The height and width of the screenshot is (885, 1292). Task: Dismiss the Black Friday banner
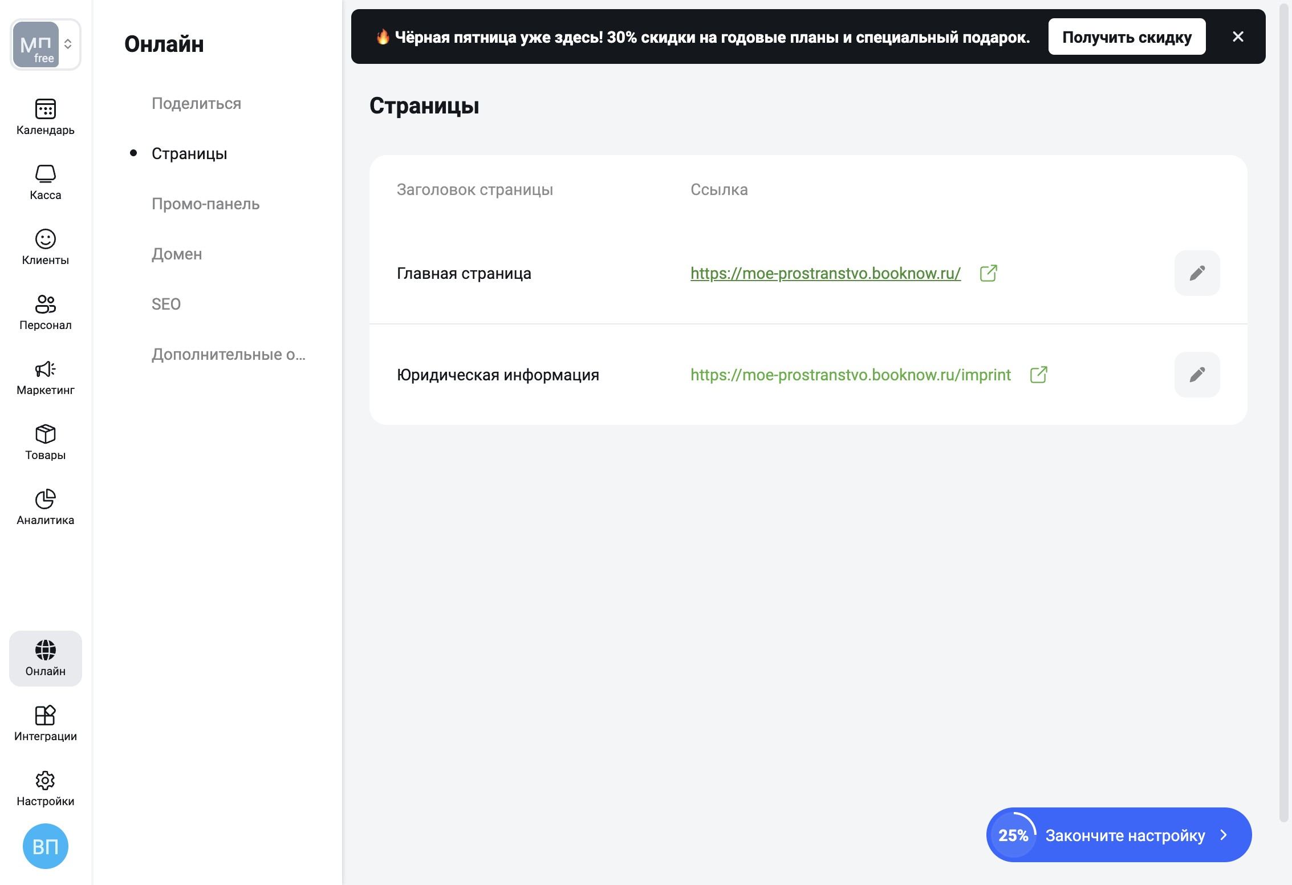pyautogui.click(x=1238, y=37)
